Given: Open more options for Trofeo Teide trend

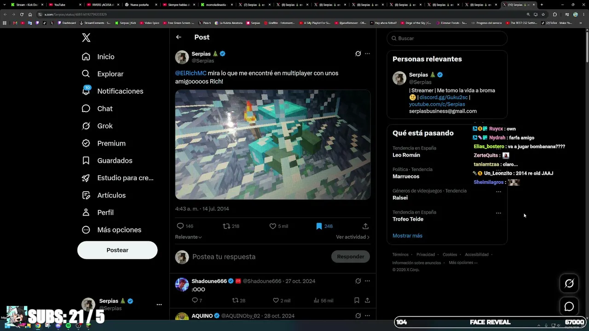Looking at the screenshot, I should pyautogui.click(x=498, y=213).
